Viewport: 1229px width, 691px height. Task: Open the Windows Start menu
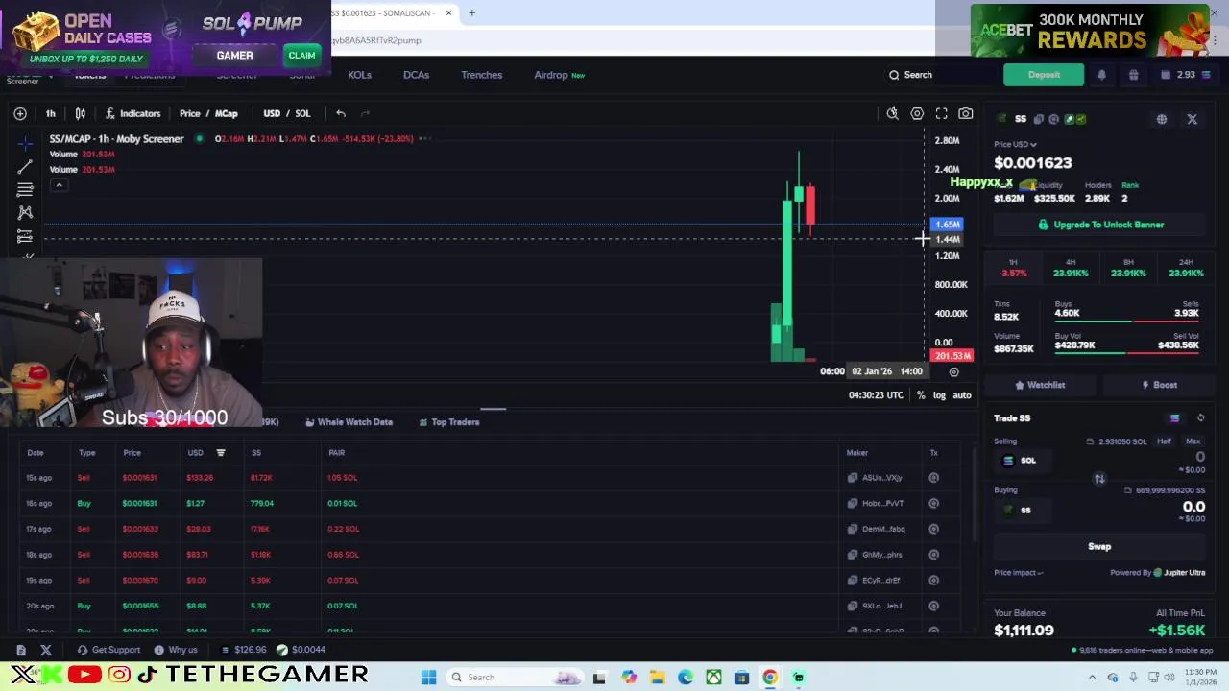429,678
